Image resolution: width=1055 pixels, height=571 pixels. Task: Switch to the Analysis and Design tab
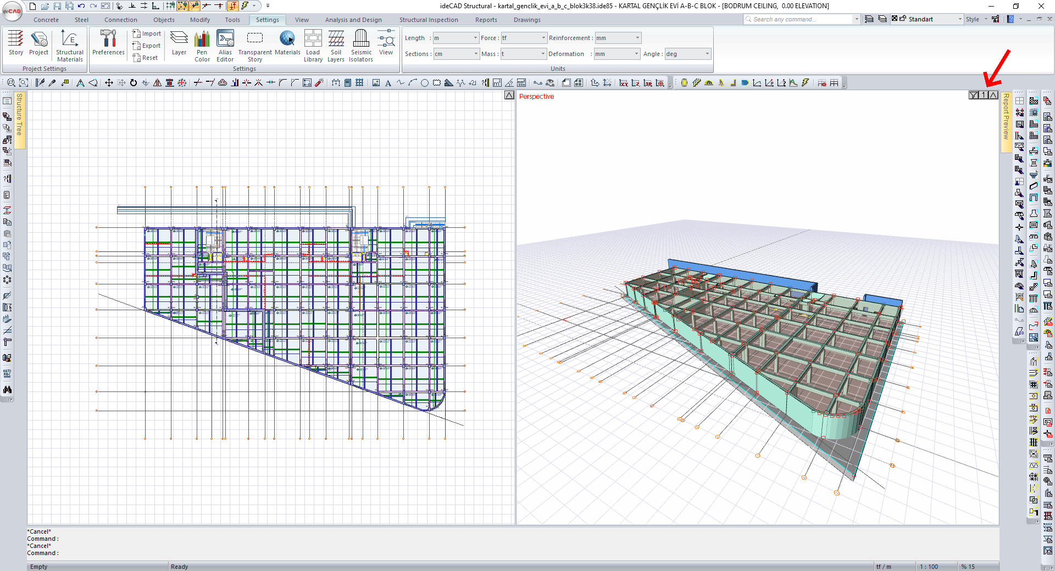pos(353,20)
